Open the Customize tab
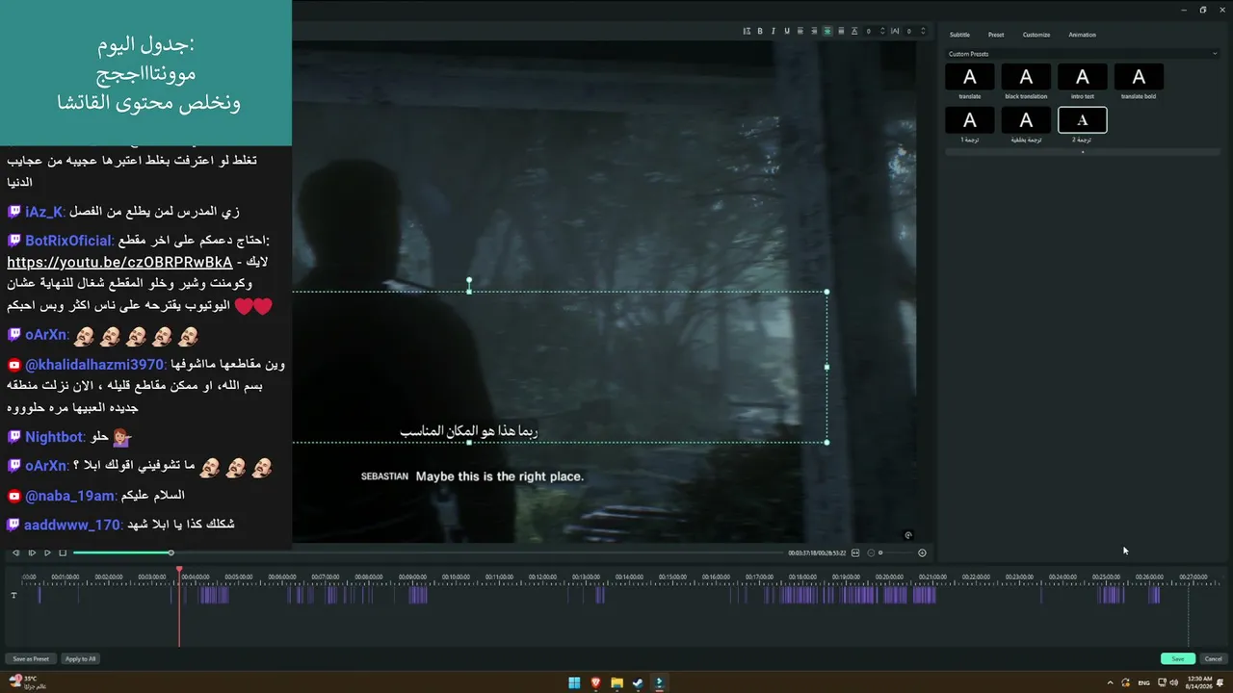Image resolution: width=1233 pixels, height=693 pixels. (1036, 35)
